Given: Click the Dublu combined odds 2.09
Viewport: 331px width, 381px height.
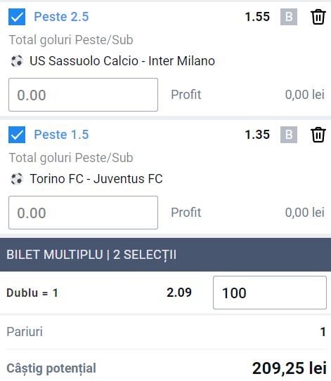Looking at the screenshot, I should coord(179,293).
